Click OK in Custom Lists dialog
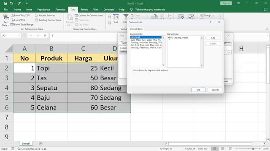 (x=198, y=90)
